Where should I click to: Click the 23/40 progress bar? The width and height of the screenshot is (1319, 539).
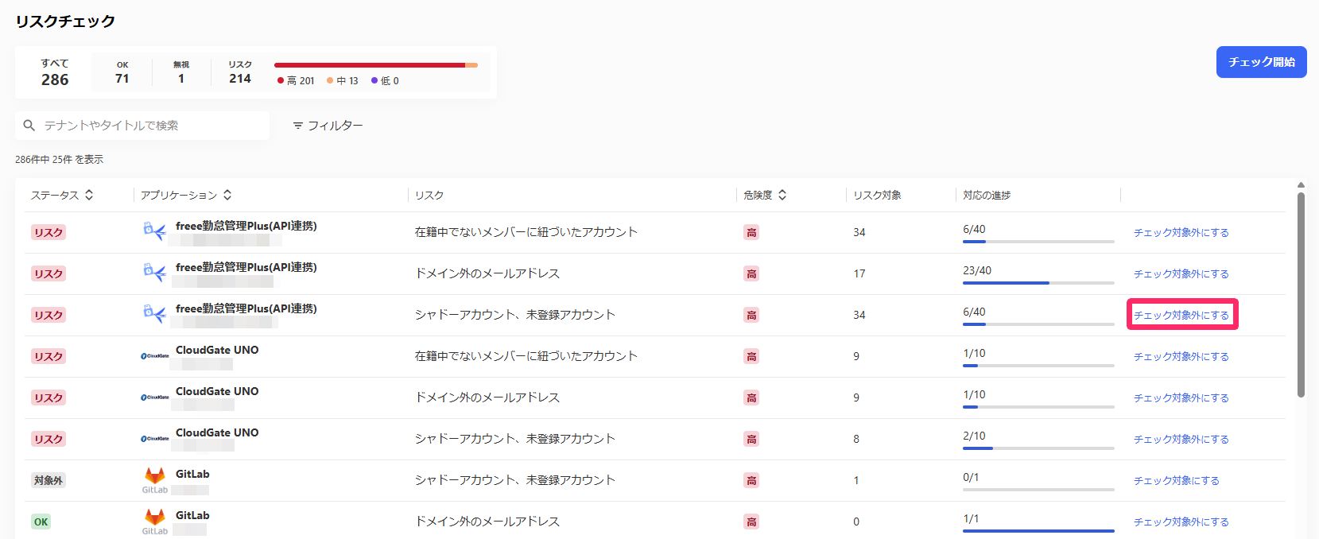pos(1038,283)
